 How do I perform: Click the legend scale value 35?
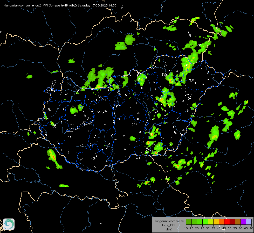pyautogui.click(x=213, y=228)
